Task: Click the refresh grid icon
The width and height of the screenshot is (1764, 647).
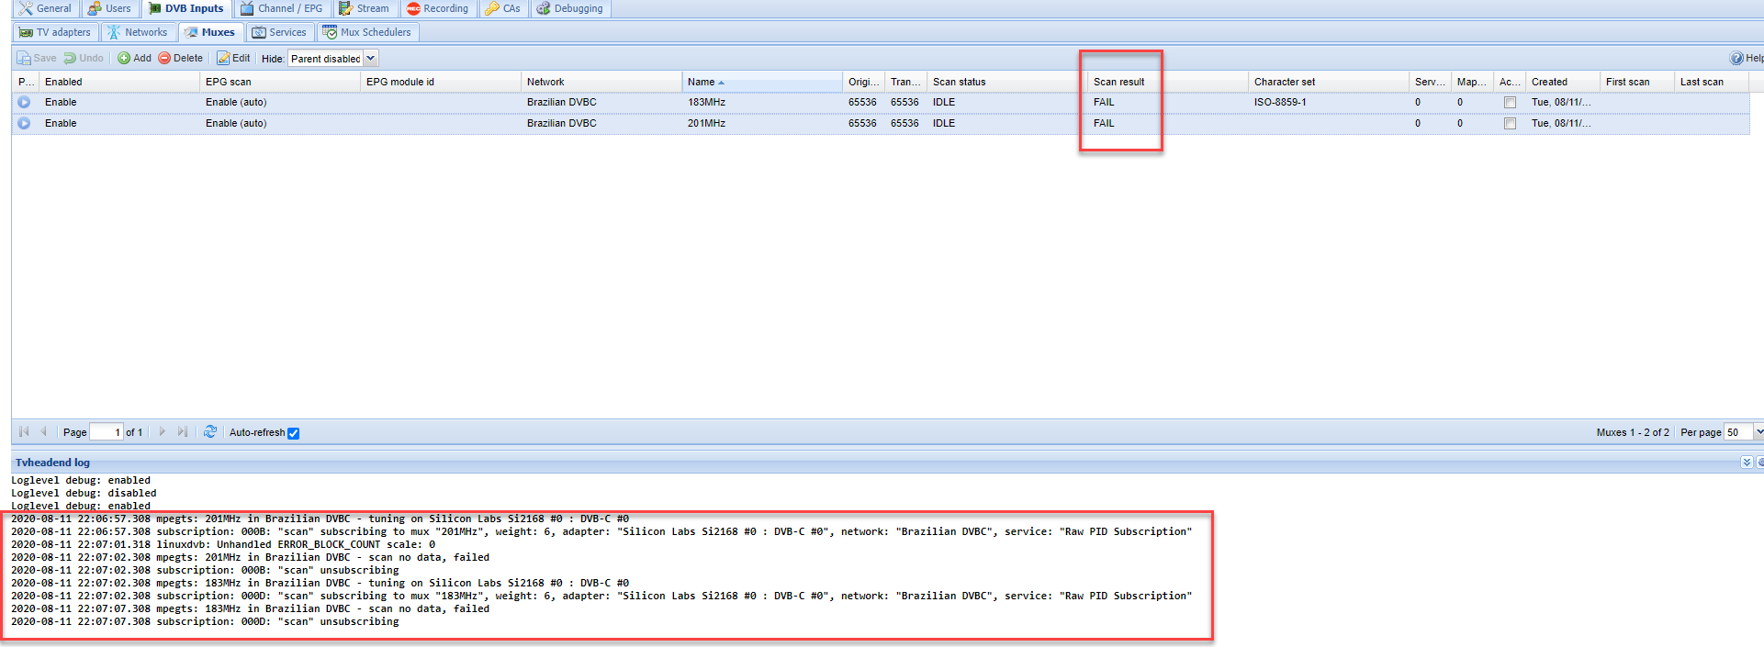Action: click(x=210, y=432)
